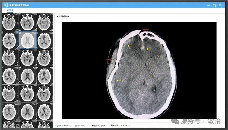Click the 检查部位: 头部 text
This screenshot has height=130, width=228.
coord(99,126)
